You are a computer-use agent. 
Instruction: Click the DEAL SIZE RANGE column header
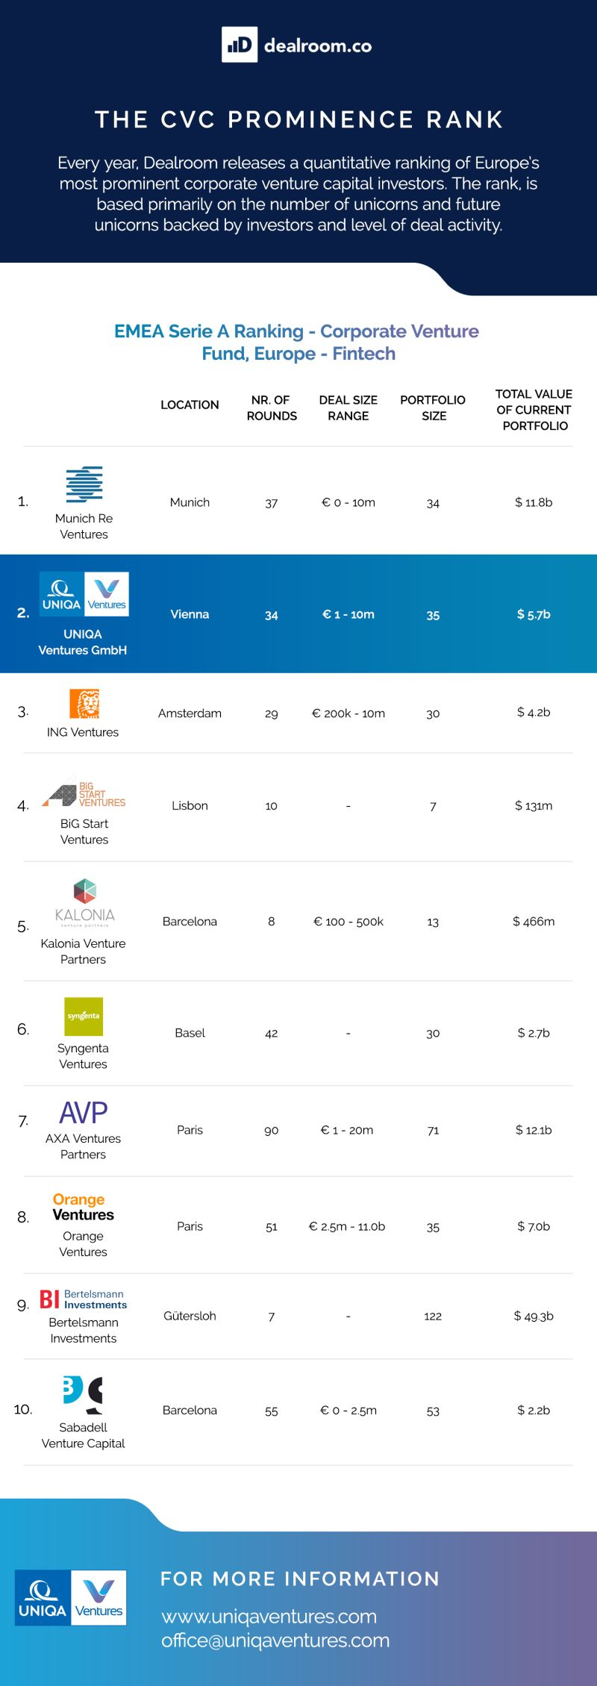[348, 408]
